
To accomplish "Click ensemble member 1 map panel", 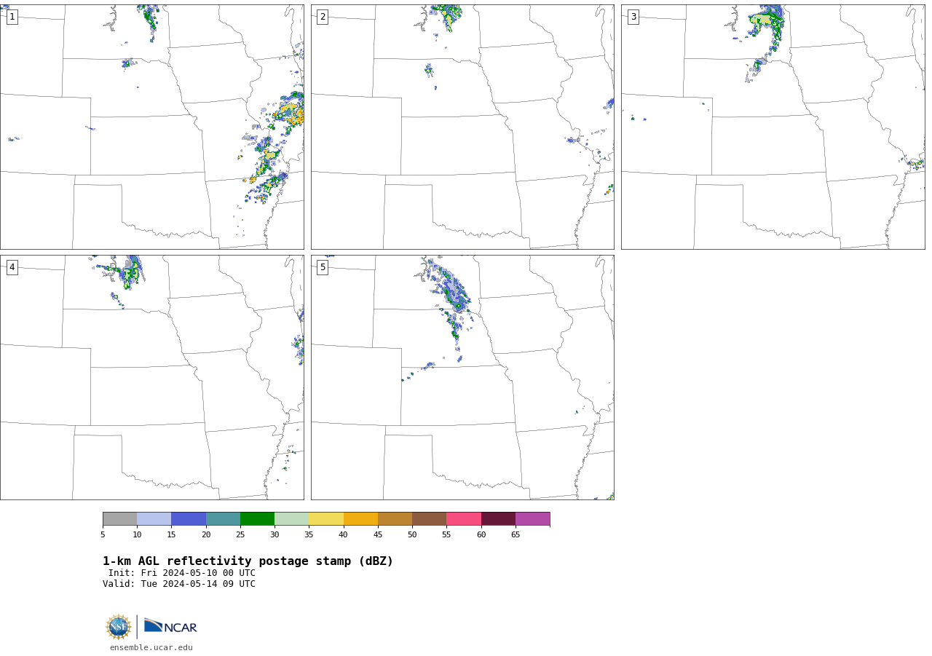I will (151, 127).
